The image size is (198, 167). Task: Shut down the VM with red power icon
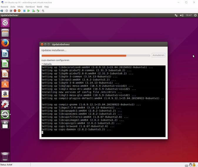pyautogui.click(x=15, y=11)
